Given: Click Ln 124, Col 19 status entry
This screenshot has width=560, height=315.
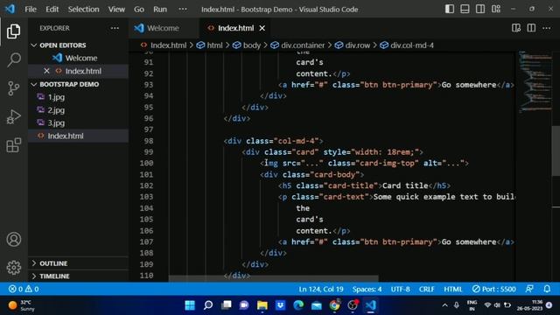Looking at the screenshot, I should click(x=321, y=289).
